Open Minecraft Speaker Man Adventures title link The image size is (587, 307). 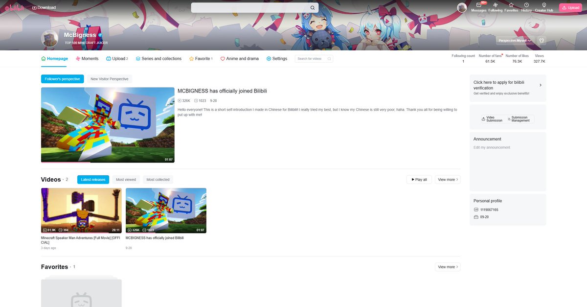click(81, 240)
